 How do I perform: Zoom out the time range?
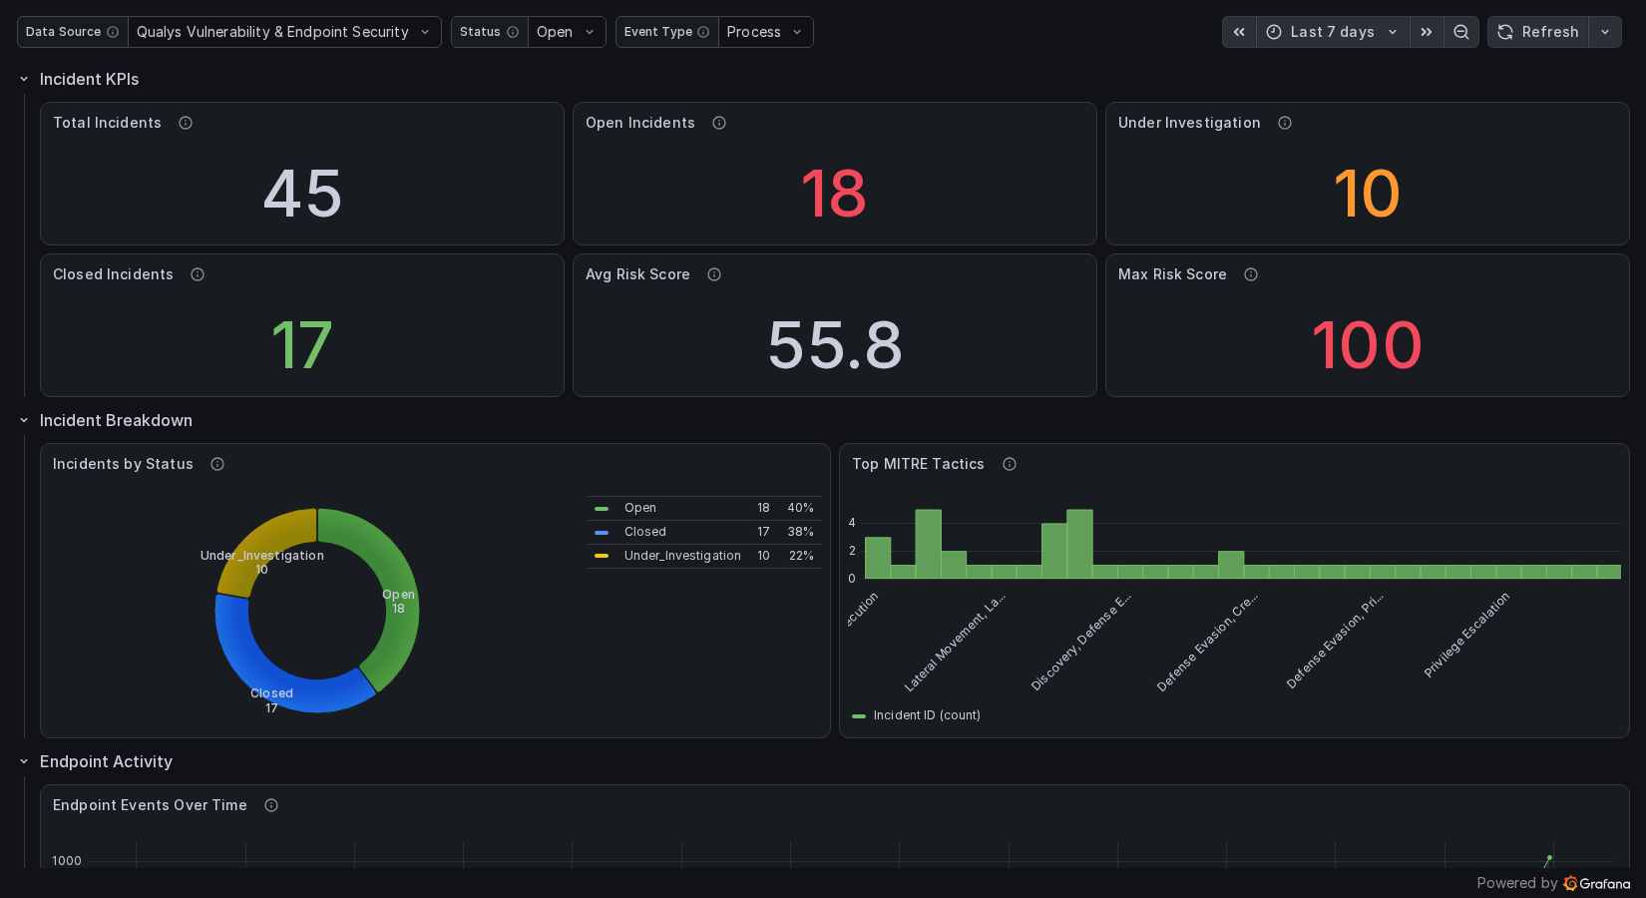[x=1461, y=32]
